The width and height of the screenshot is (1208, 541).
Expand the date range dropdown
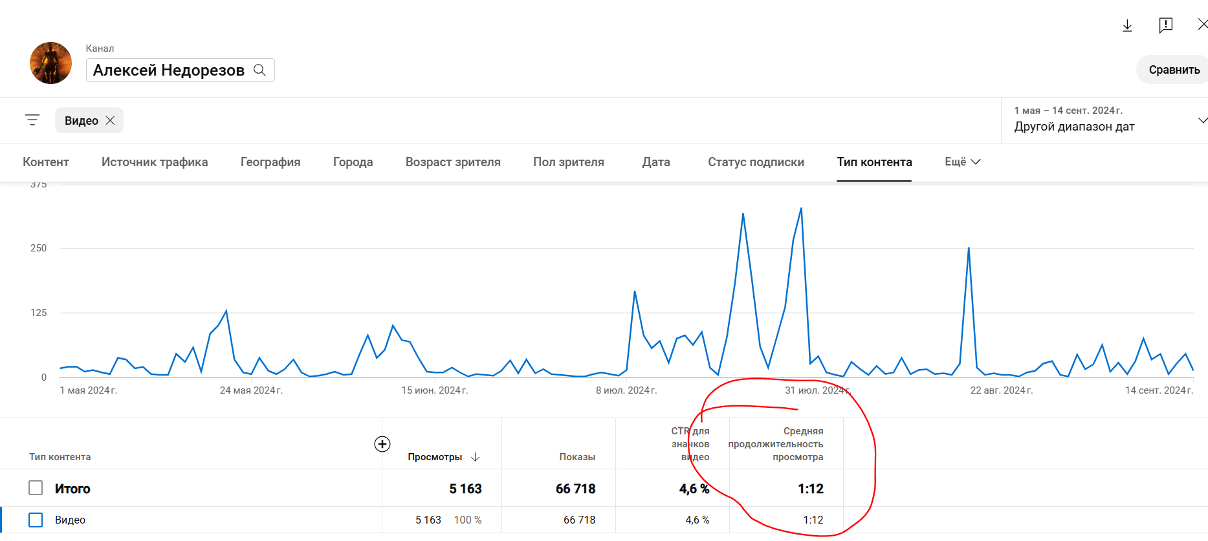click(x=1202, y=120)
